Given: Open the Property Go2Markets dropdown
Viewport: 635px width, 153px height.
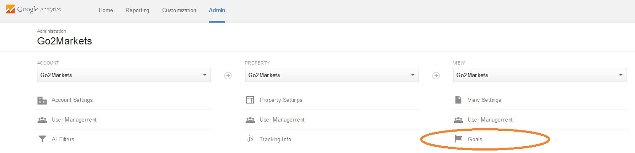Looking at the screenshot, I should (x=332, y=75).
